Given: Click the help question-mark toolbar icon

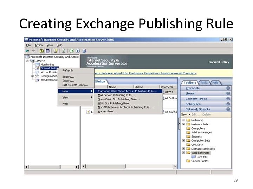Looking at the screenshot, I should [x=56, y=51].
